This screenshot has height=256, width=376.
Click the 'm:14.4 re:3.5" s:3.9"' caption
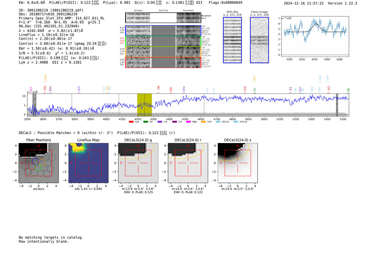pyautogui.click(x=237, y=189)
